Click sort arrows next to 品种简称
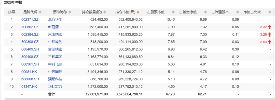The image size is (275, 100). click(x=70, y=12)
